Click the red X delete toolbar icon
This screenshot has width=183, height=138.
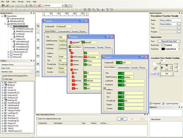[40, 5]
